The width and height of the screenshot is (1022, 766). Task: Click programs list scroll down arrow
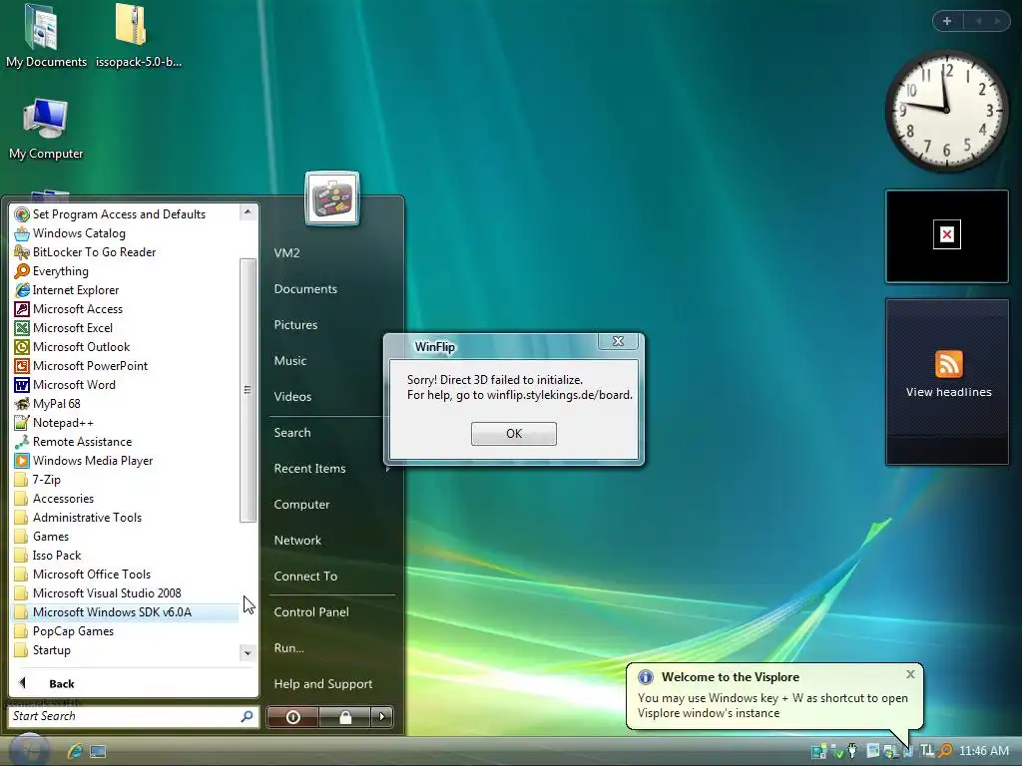coord(248,652)
